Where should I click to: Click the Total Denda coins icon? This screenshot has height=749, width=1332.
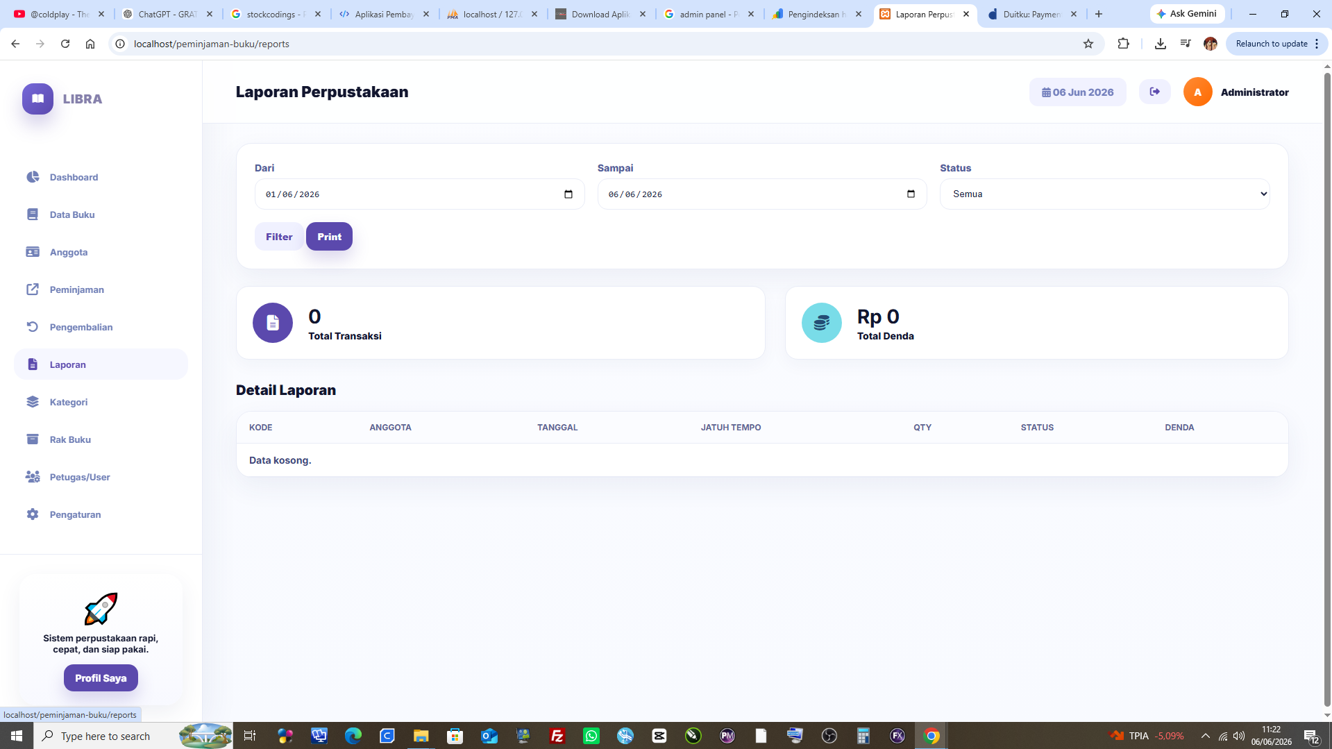click(822, 323)
